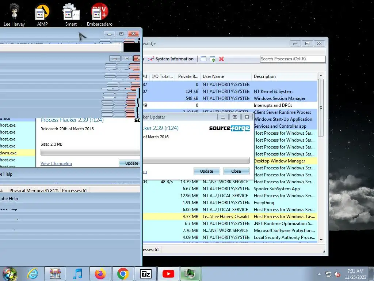Select the Client Server Runtime Process row
The height and width of the screenshot is (281, 374).
click(286, 112)
